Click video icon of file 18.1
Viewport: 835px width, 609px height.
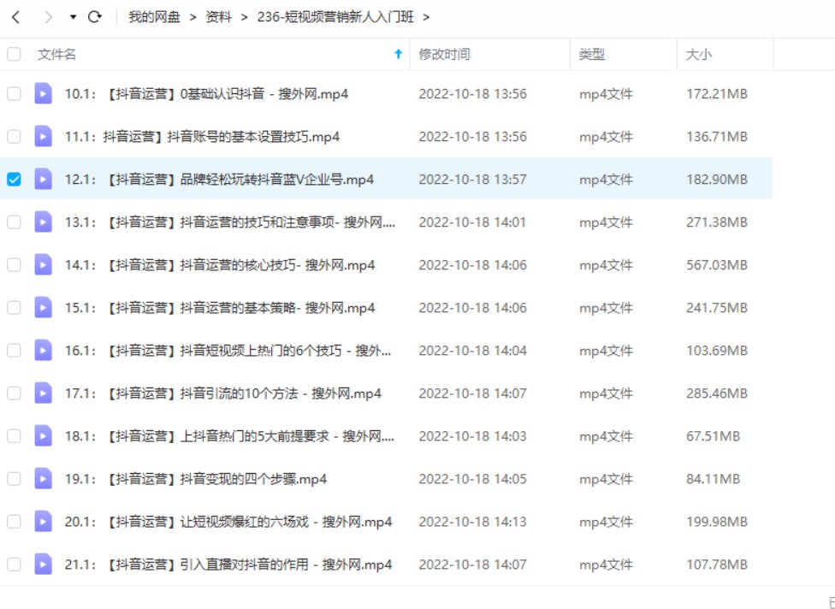[43, 436]
